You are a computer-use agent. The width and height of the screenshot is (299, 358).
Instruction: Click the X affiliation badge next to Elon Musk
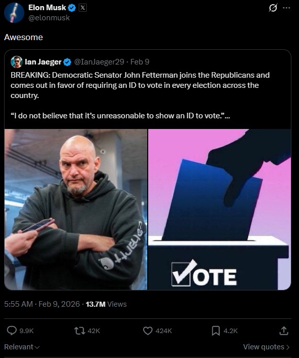coord(83,8)
